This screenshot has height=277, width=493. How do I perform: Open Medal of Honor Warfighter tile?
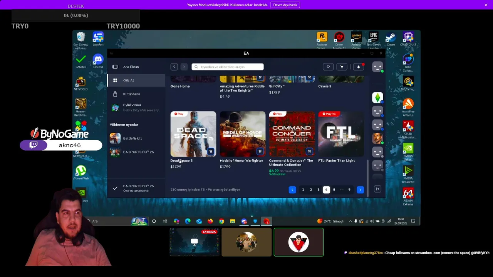tap(243, 134)
